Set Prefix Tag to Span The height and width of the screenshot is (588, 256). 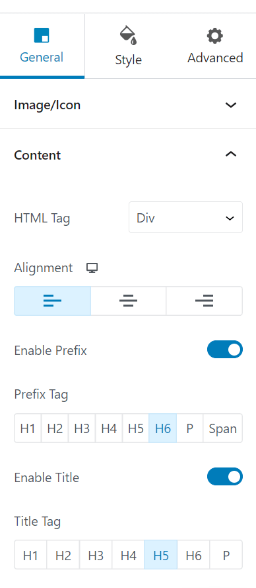pyautogui.click(x=223, y=428)
